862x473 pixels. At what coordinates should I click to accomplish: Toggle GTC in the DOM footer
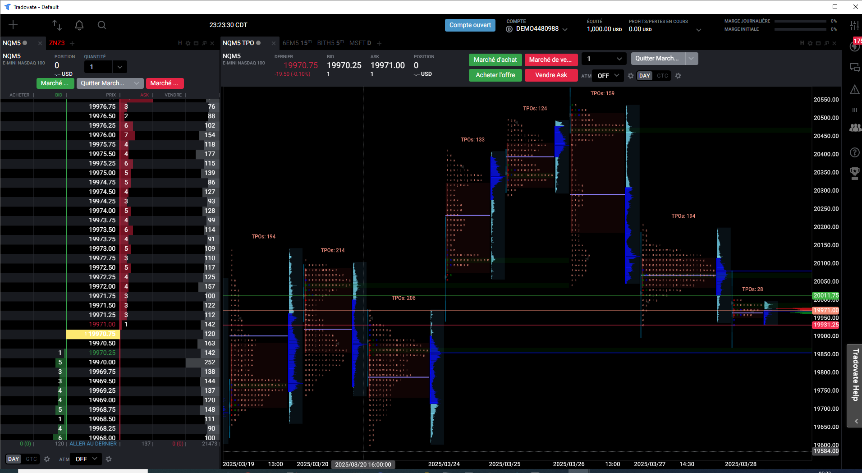[x=32, y=459]
